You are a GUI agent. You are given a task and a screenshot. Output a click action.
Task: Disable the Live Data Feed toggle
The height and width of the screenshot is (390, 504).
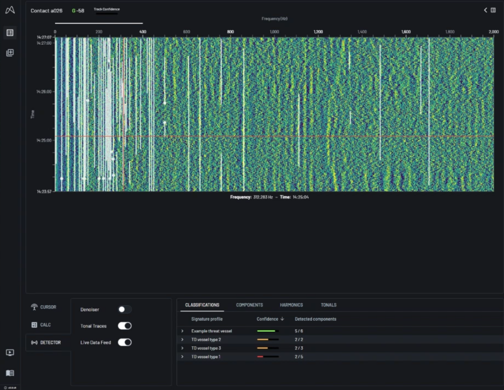tap(124, 342)
